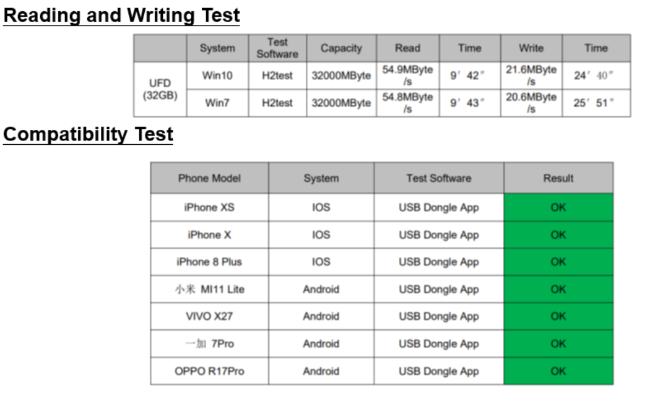Screen dimensions: 656x395
Task: Select the iPhone XS cell
Action: 209,208
